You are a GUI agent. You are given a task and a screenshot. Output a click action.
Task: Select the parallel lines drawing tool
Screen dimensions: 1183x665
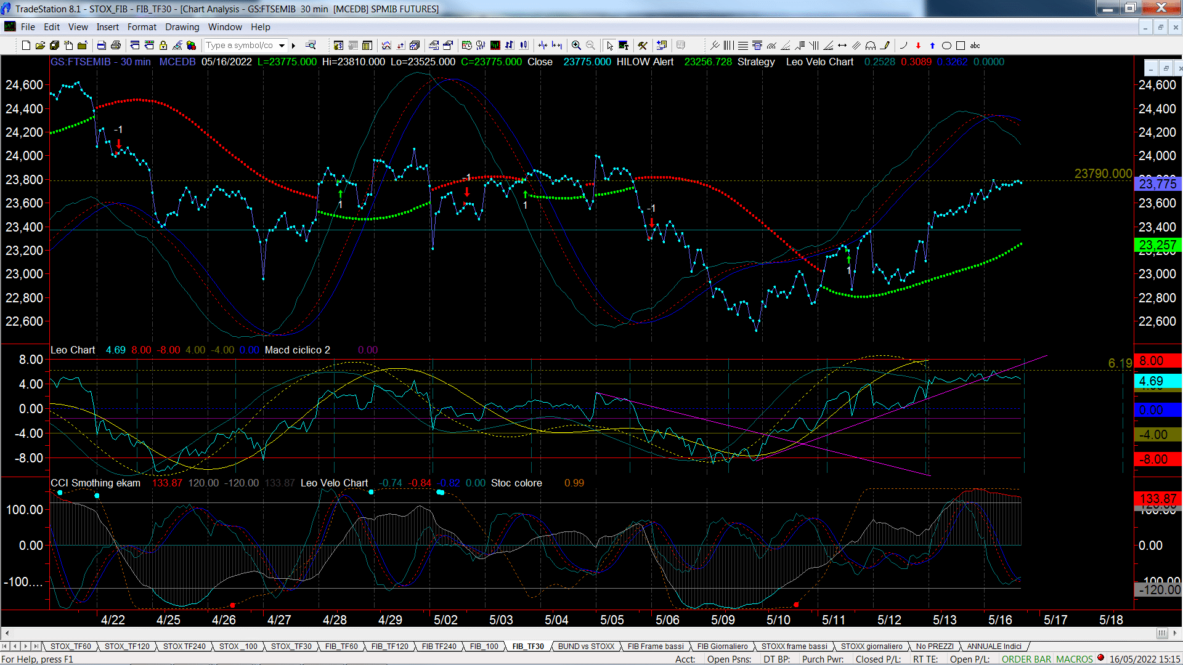click(856, 46)
